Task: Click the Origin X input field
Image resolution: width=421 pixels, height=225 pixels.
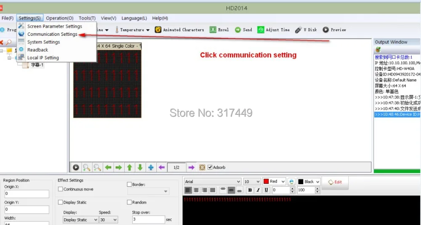Action: 27,193
